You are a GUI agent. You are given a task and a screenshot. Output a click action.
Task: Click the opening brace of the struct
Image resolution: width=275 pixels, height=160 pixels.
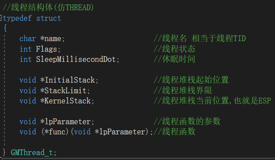5,28
